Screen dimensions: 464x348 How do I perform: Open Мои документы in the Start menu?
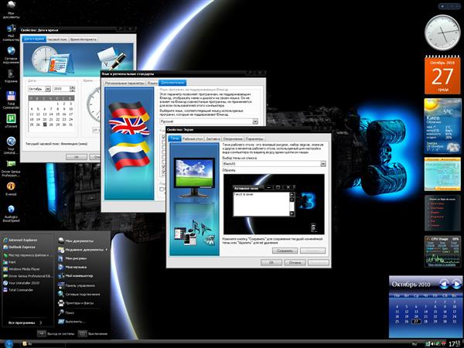click(76, 241)
